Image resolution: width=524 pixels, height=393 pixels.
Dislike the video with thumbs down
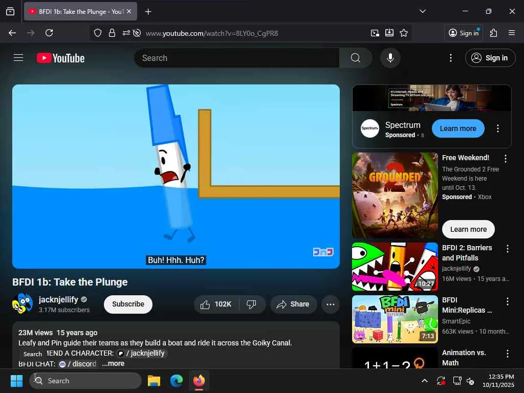(x=252, y=304)
